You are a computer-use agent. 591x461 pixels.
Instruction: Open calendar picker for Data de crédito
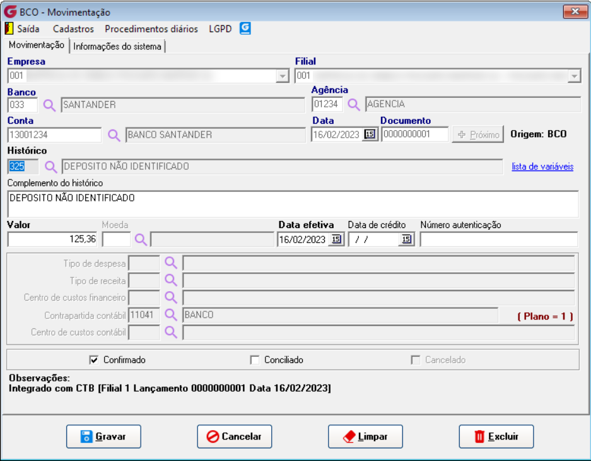point(406,239)
